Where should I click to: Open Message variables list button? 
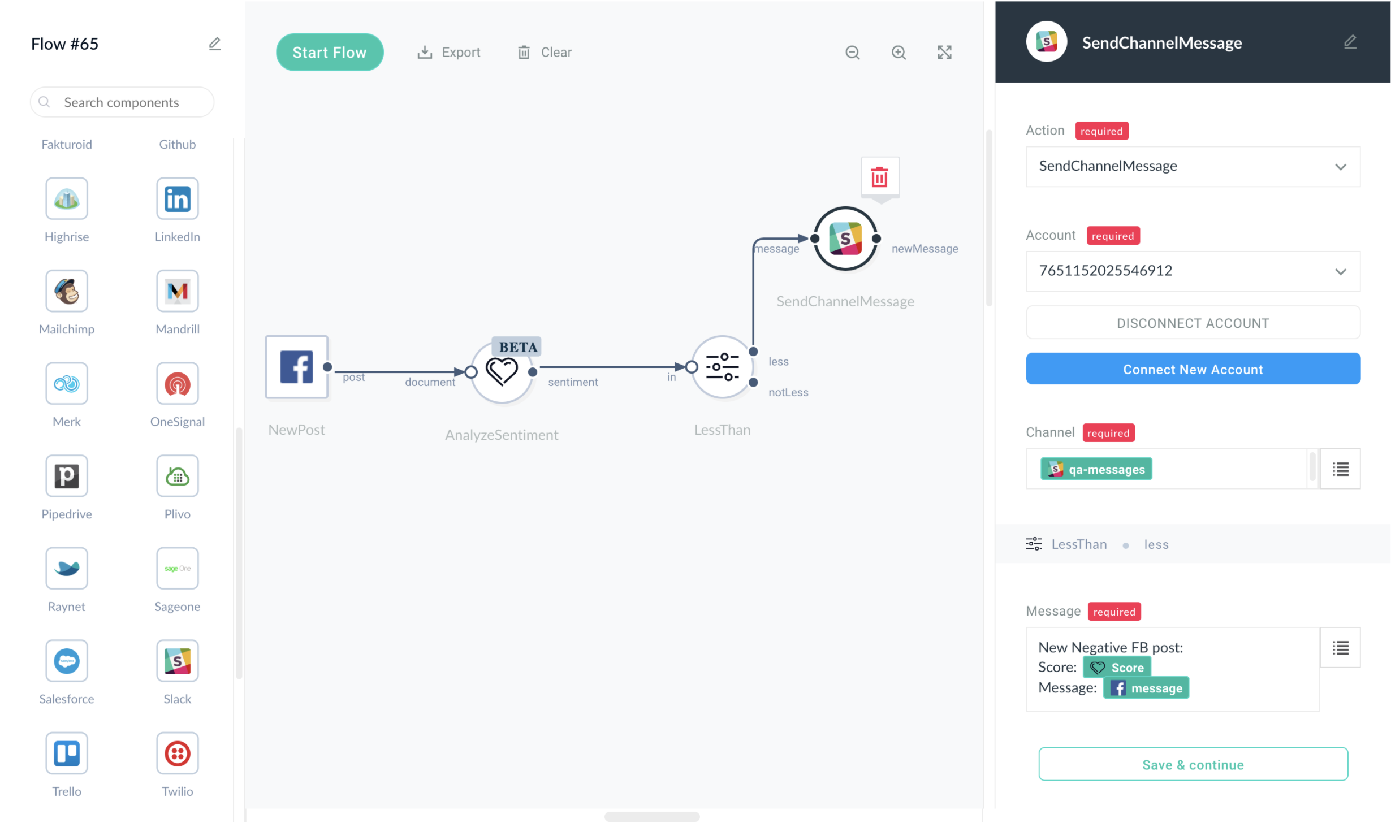tap(1340, 648)
